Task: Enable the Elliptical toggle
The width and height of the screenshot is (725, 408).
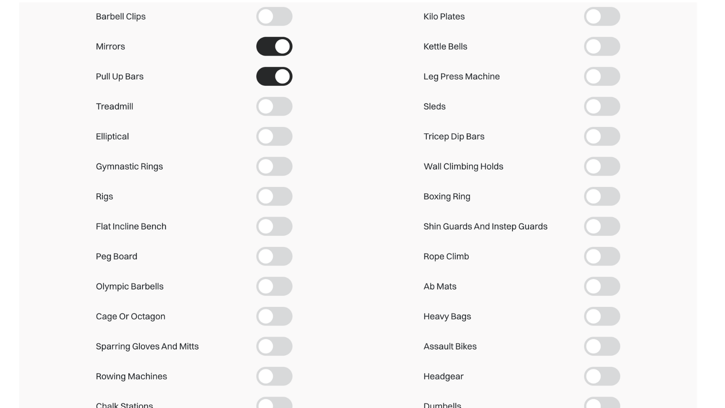Action: click(274, 136)
